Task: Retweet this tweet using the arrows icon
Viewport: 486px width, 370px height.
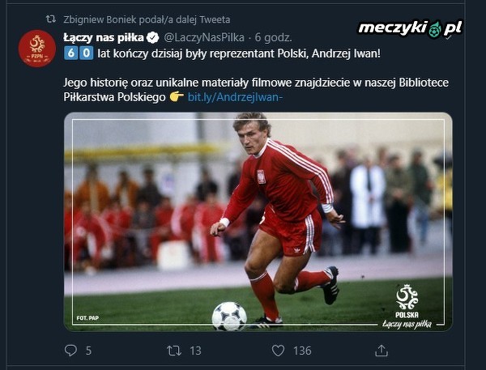Action: coord(173,351)
